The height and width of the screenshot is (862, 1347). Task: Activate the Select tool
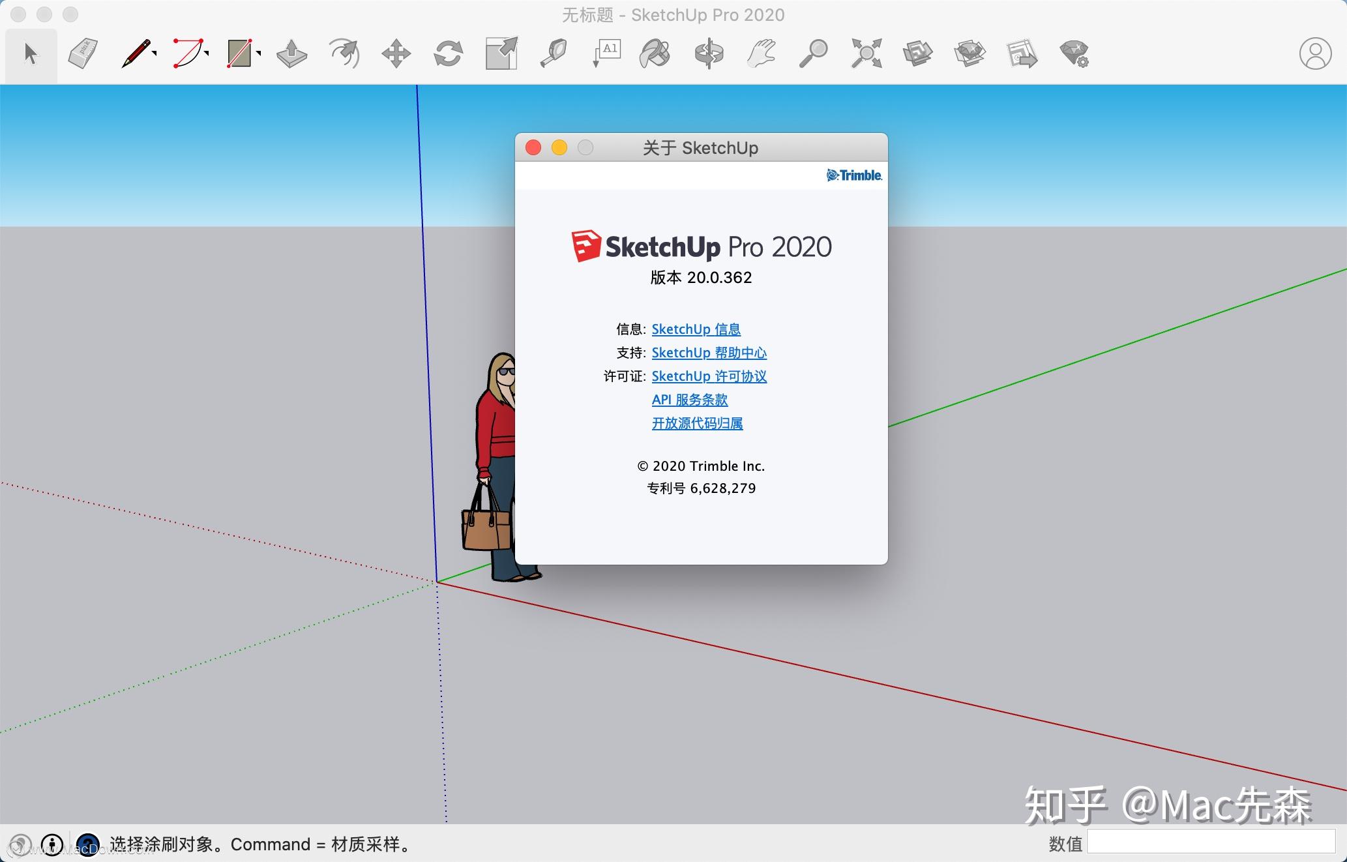point(31,54)
